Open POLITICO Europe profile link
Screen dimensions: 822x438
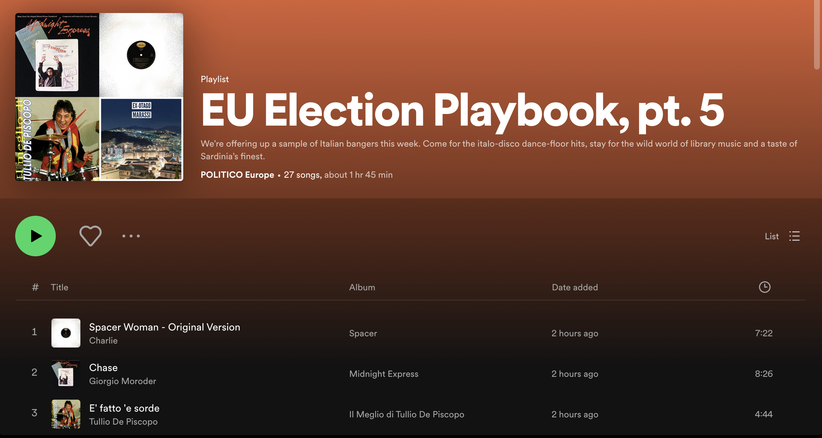pyautogui.click(x=237, y=175)
